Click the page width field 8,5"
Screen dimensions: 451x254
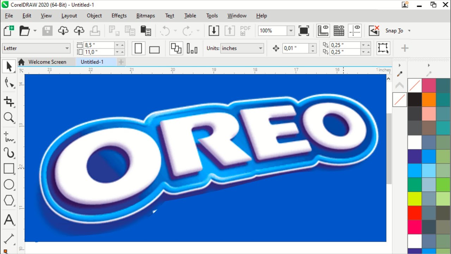point(99,45)
